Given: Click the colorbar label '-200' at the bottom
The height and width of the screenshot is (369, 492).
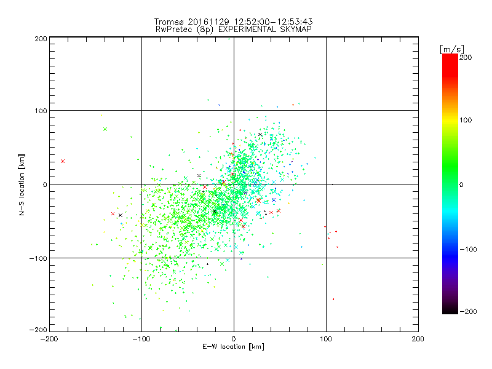Looking at the screenshot, I should pyautogui.click(x=468, y=311).
